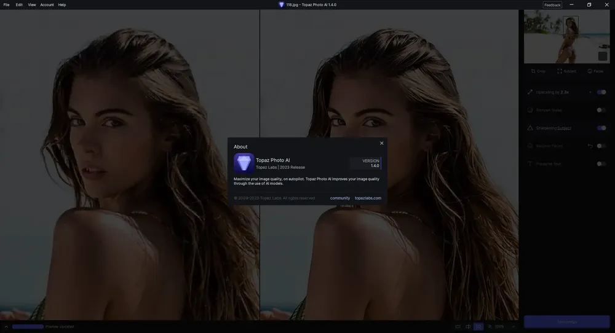Click the Recover Faces icon
The width and height of the screenshot is (615, 333).
coord(530,146)
